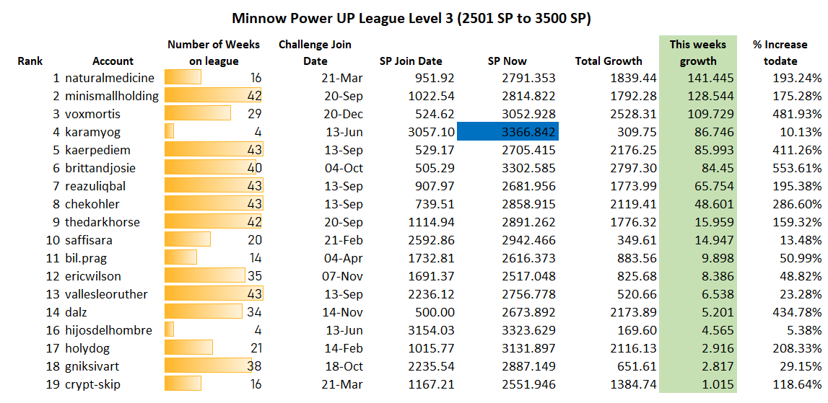Click the 04-Oct join date cell
The width and height of the screenshot is (828, 403).
tap(343, 168)
